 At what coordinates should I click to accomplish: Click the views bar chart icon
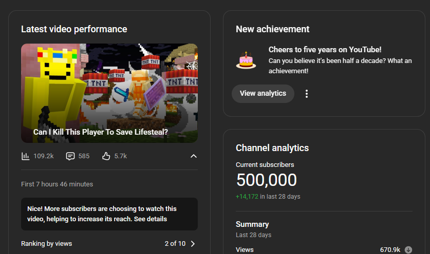click(x=25, y=156)
